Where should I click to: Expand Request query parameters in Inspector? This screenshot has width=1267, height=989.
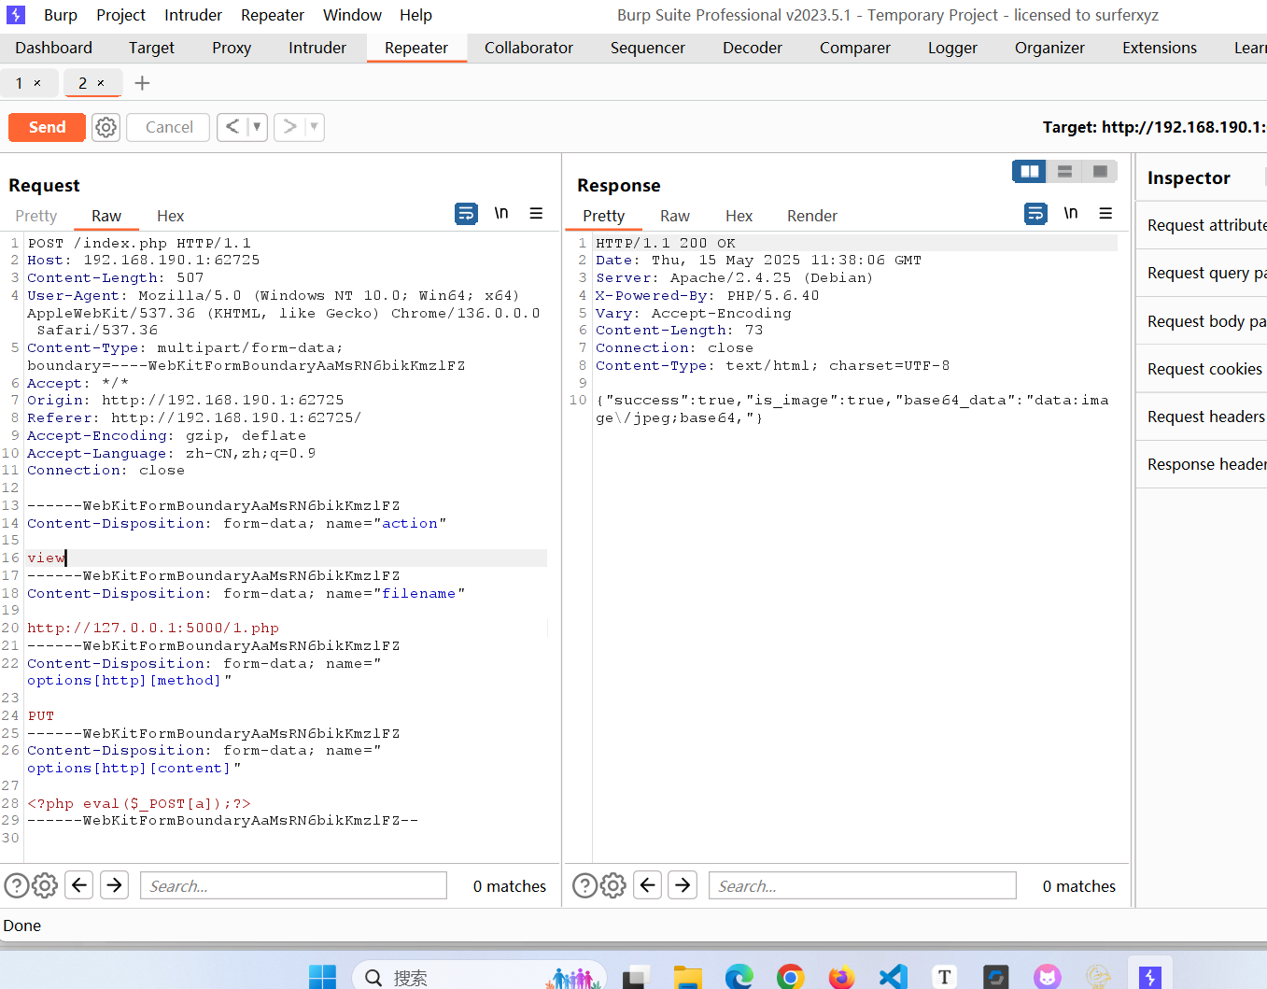point(1202,273)
